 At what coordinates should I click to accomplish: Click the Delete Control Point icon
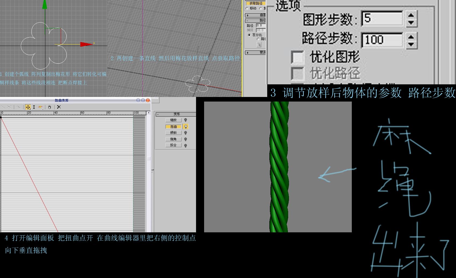(49, 107)
